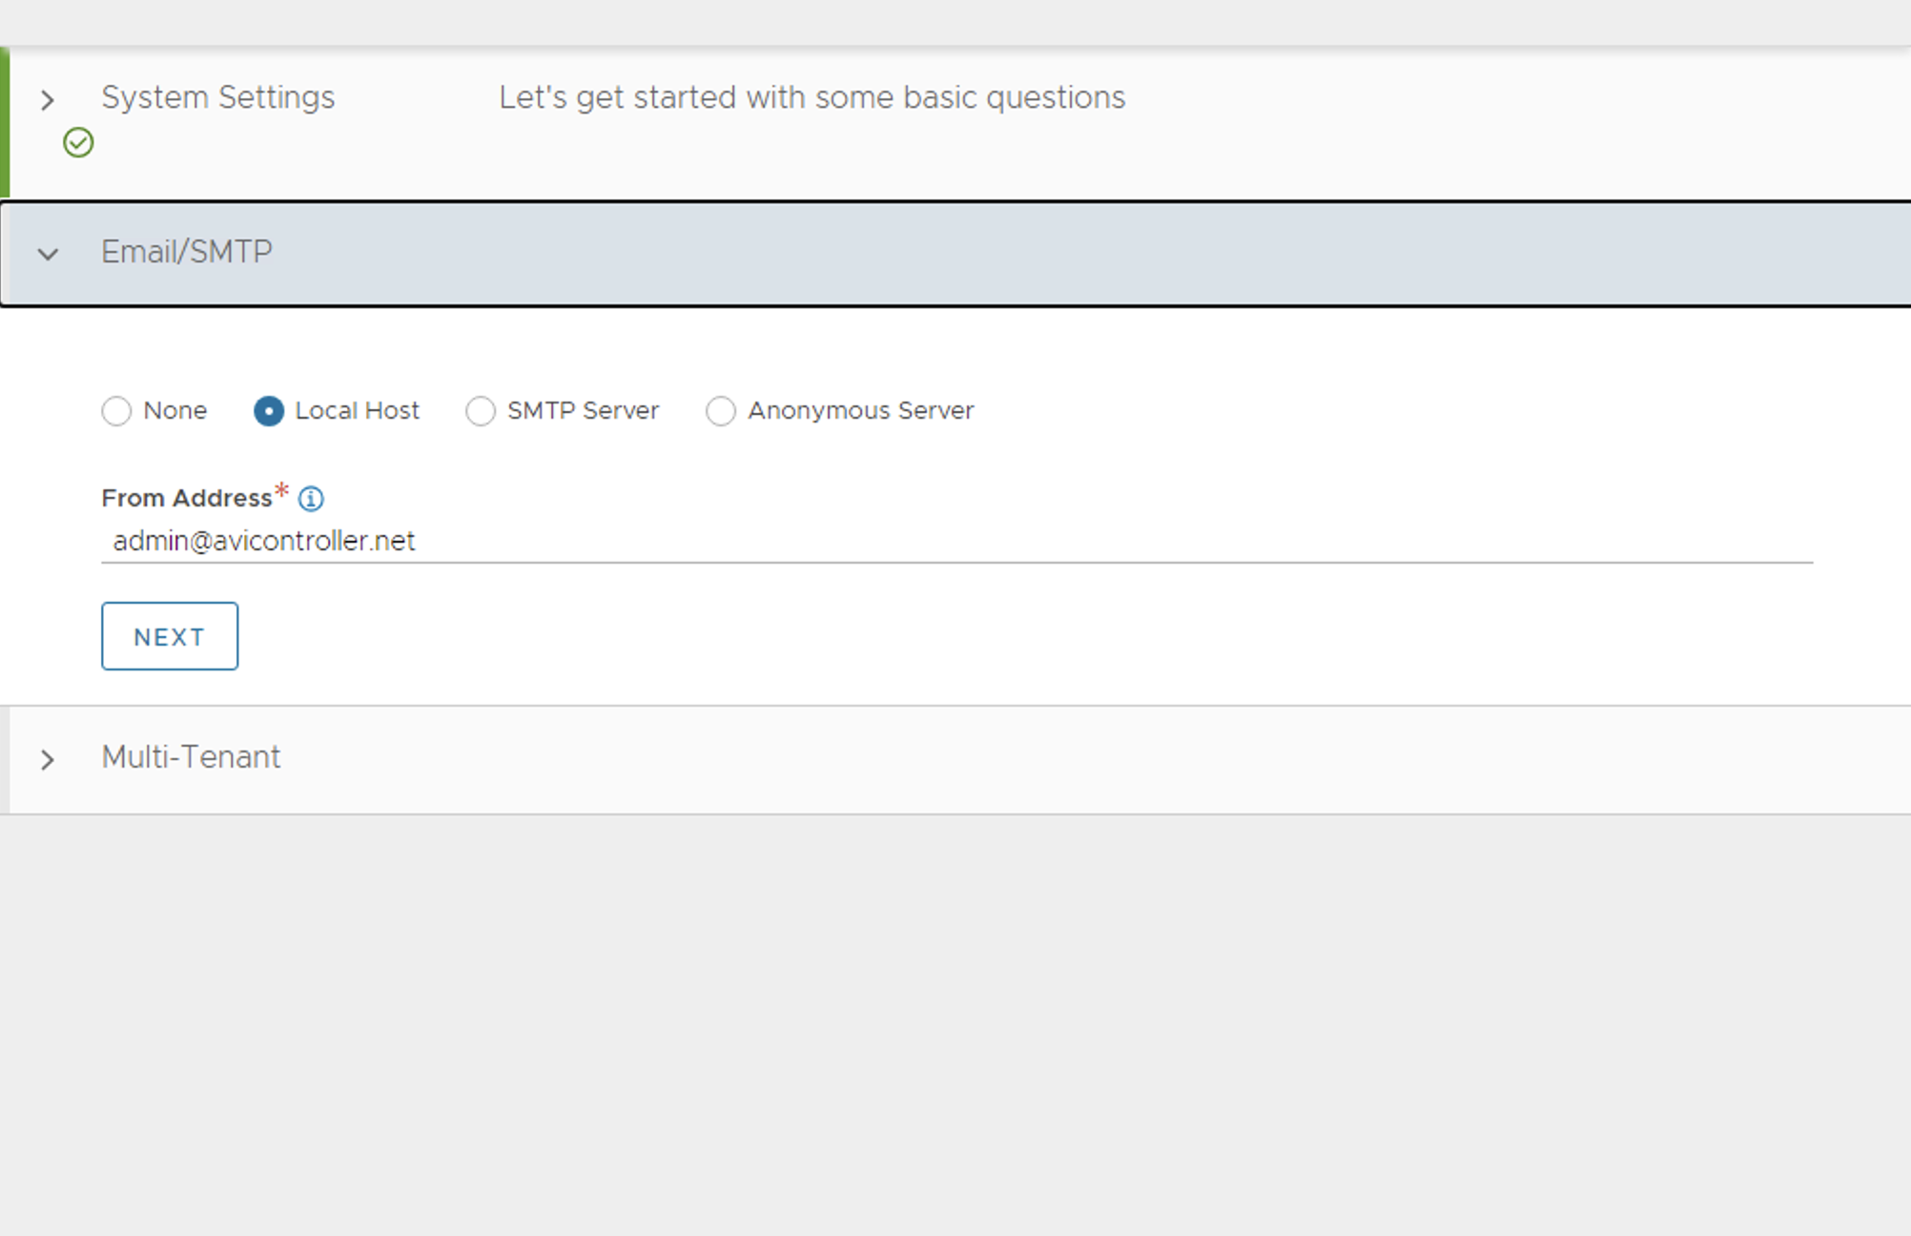Click the 'Let's get started with some basic questions' text
The image size is (1911, 1236).
(812, 97)
